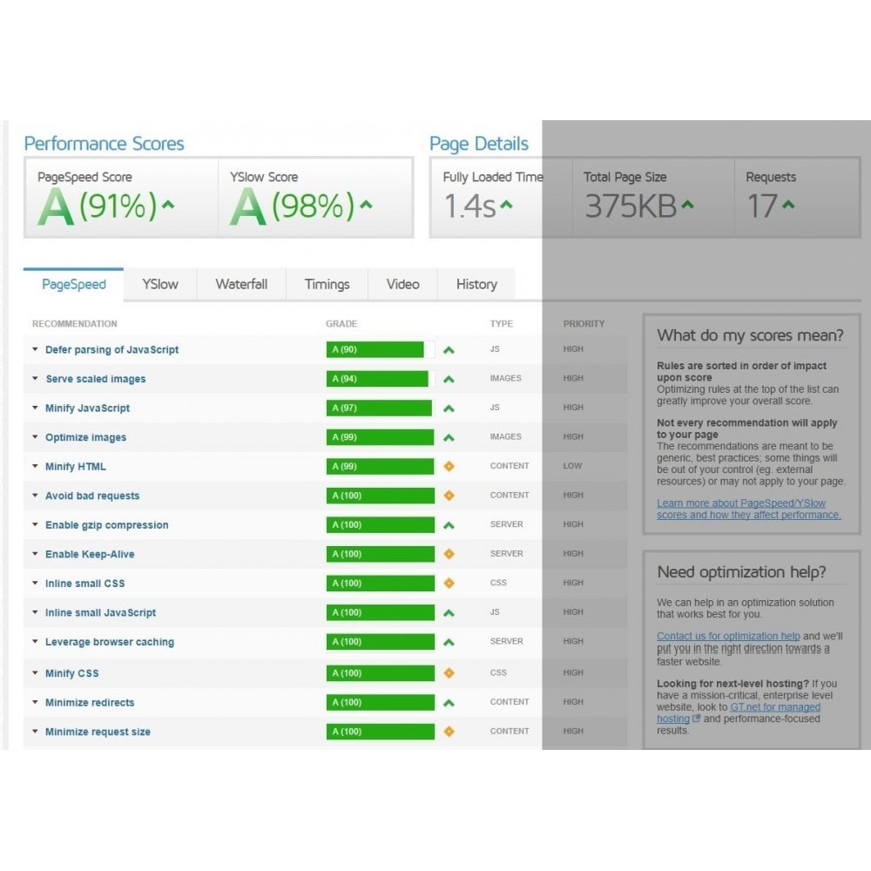Click the Page Details heading
The width and height of the screenshot is (871, 871).
tap(479, 144)
